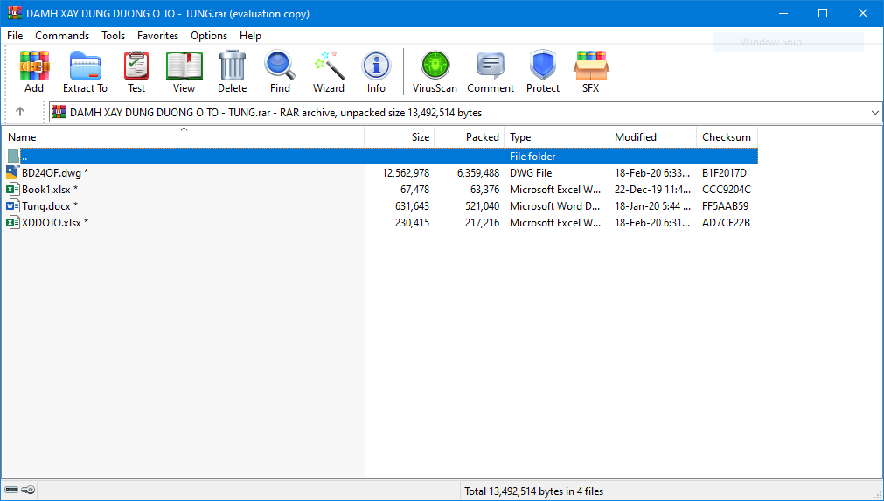Expand the archive path dropdown arrow
Screen dimensions: 884x501
874,113
